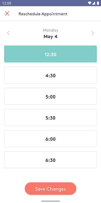101x203 pixels.
Task: Tap the purple system status bar
Action: pos(50,3)
